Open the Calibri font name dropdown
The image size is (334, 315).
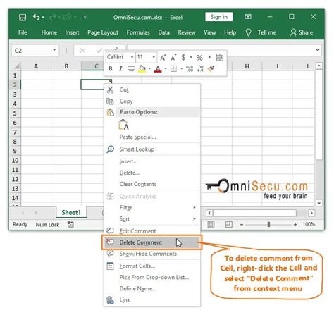tap(132, 57)
